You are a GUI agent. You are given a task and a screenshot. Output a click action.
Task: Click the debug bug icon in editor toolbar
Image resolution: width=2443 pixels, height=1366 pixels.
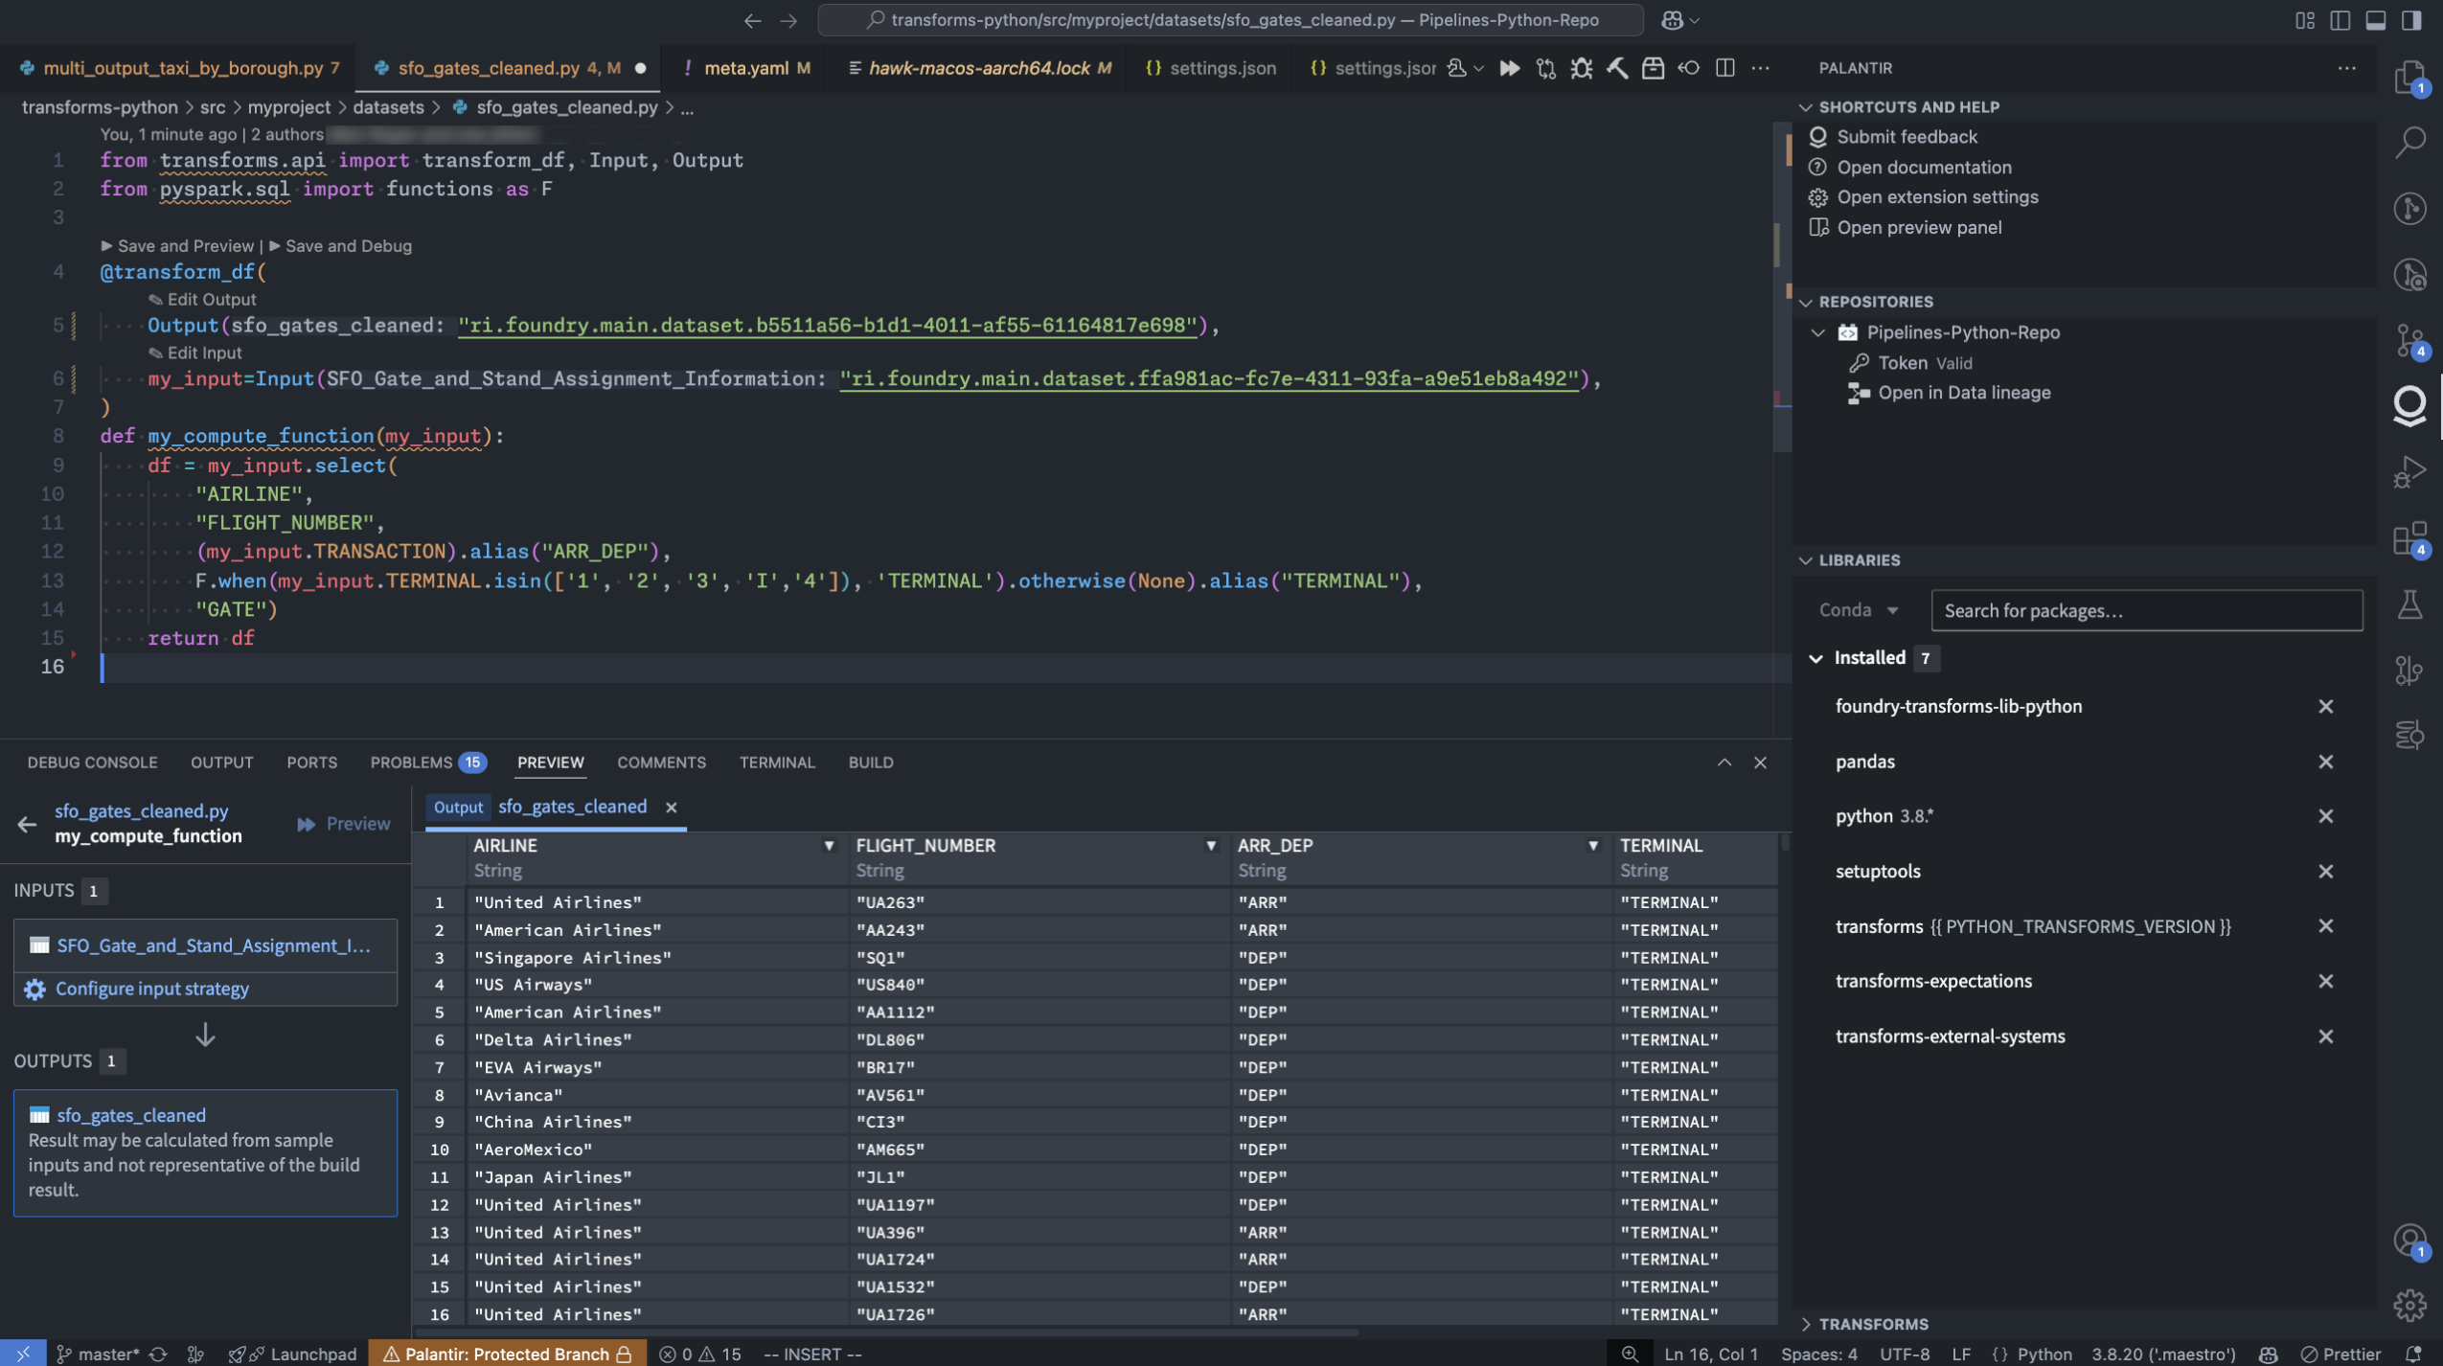coord(1581,68)
